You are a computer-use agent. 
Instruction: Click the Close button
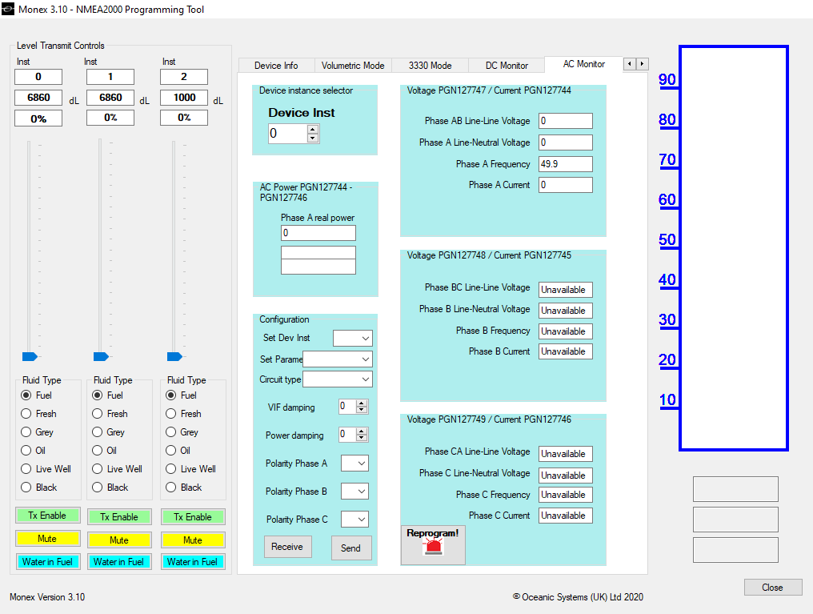coord(772,587)
